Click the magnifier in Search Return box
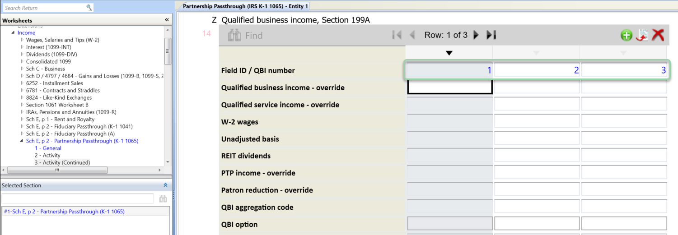The height and width of the screenshot is (235, 678). point(89,8)
